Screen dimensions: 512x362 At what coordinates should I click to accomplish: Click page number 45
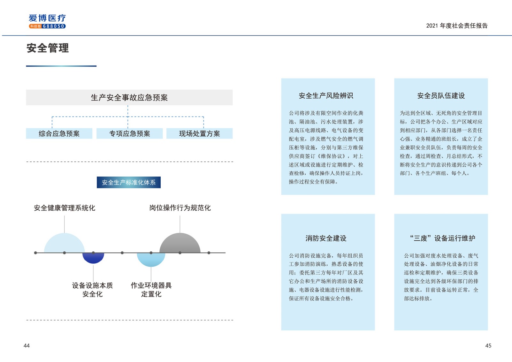[x=488, y=346]
